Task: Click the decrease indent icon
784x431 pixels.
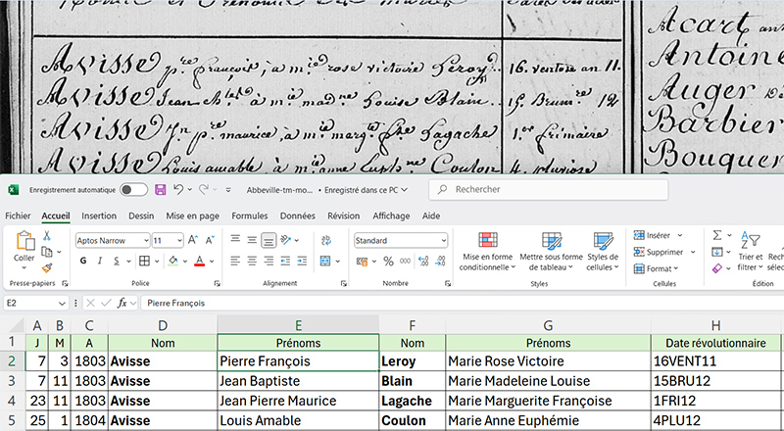Action: click(285, 261)
